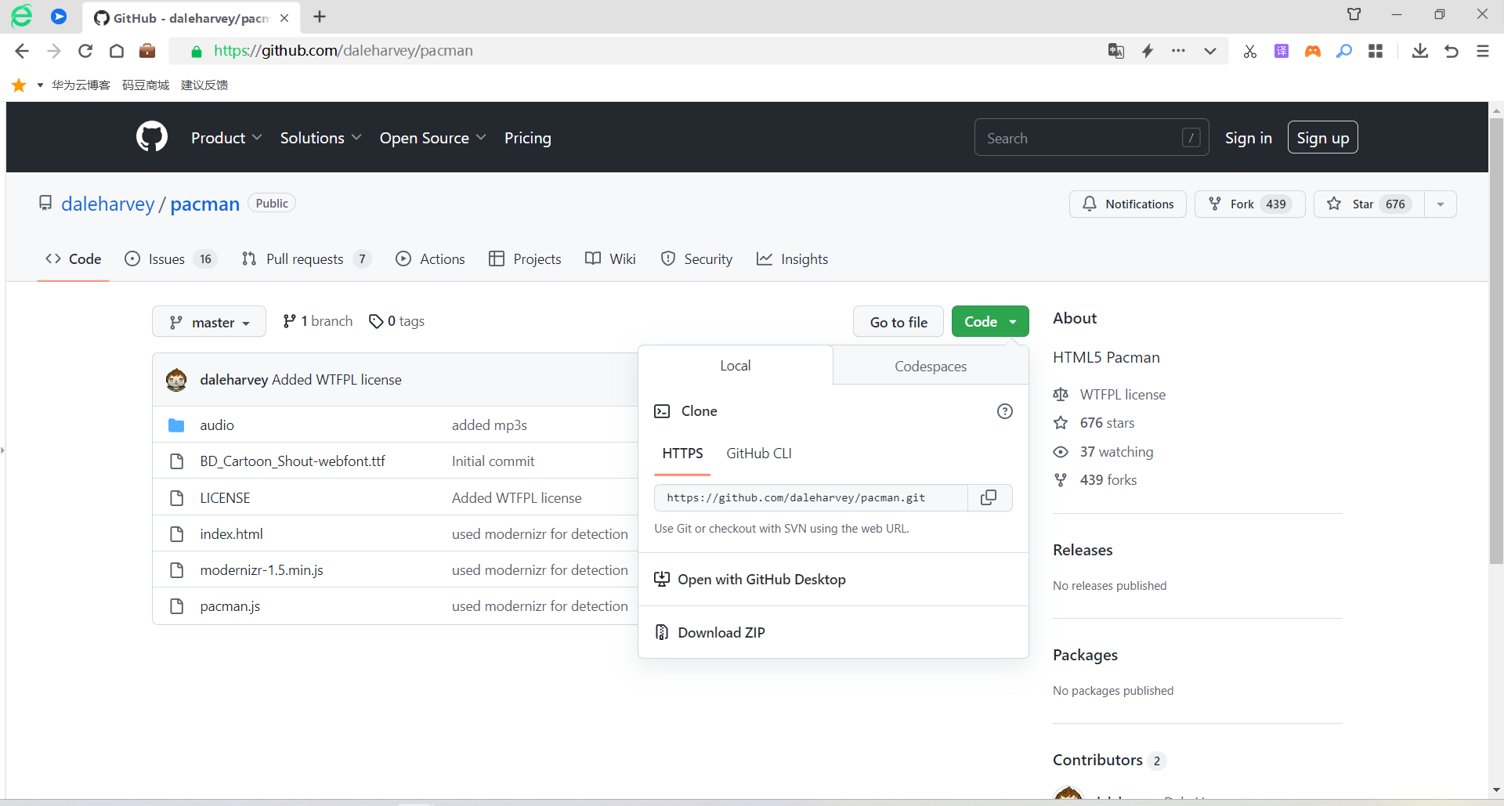This screenshot has width=1504, height=806.
Task: Open the Issues tab
Action: coord(170,259)
